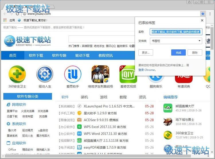
Task: Click the address bar showing www.jisuxz.com
Action: tap(111, 14)
